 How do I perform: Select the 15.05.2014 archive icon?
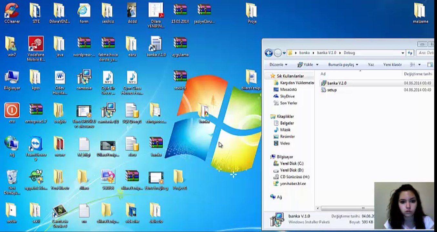tap(180, 13)
